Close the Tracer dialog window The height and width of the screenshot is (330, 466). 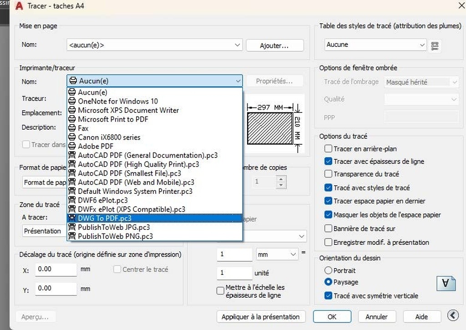pos(461,5)
